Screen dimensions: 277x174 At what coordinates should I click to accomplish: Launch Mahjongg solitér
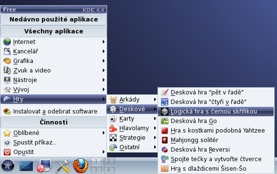coord(216,140)
